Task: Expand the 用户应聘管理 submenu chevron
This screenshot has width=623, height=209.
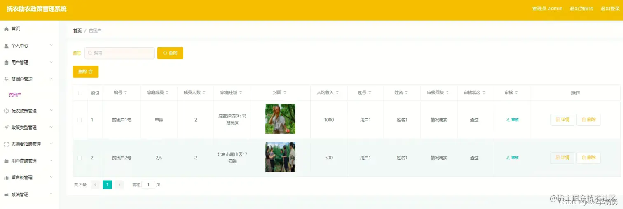Action: pyautogui.click(x=51, y=160)
